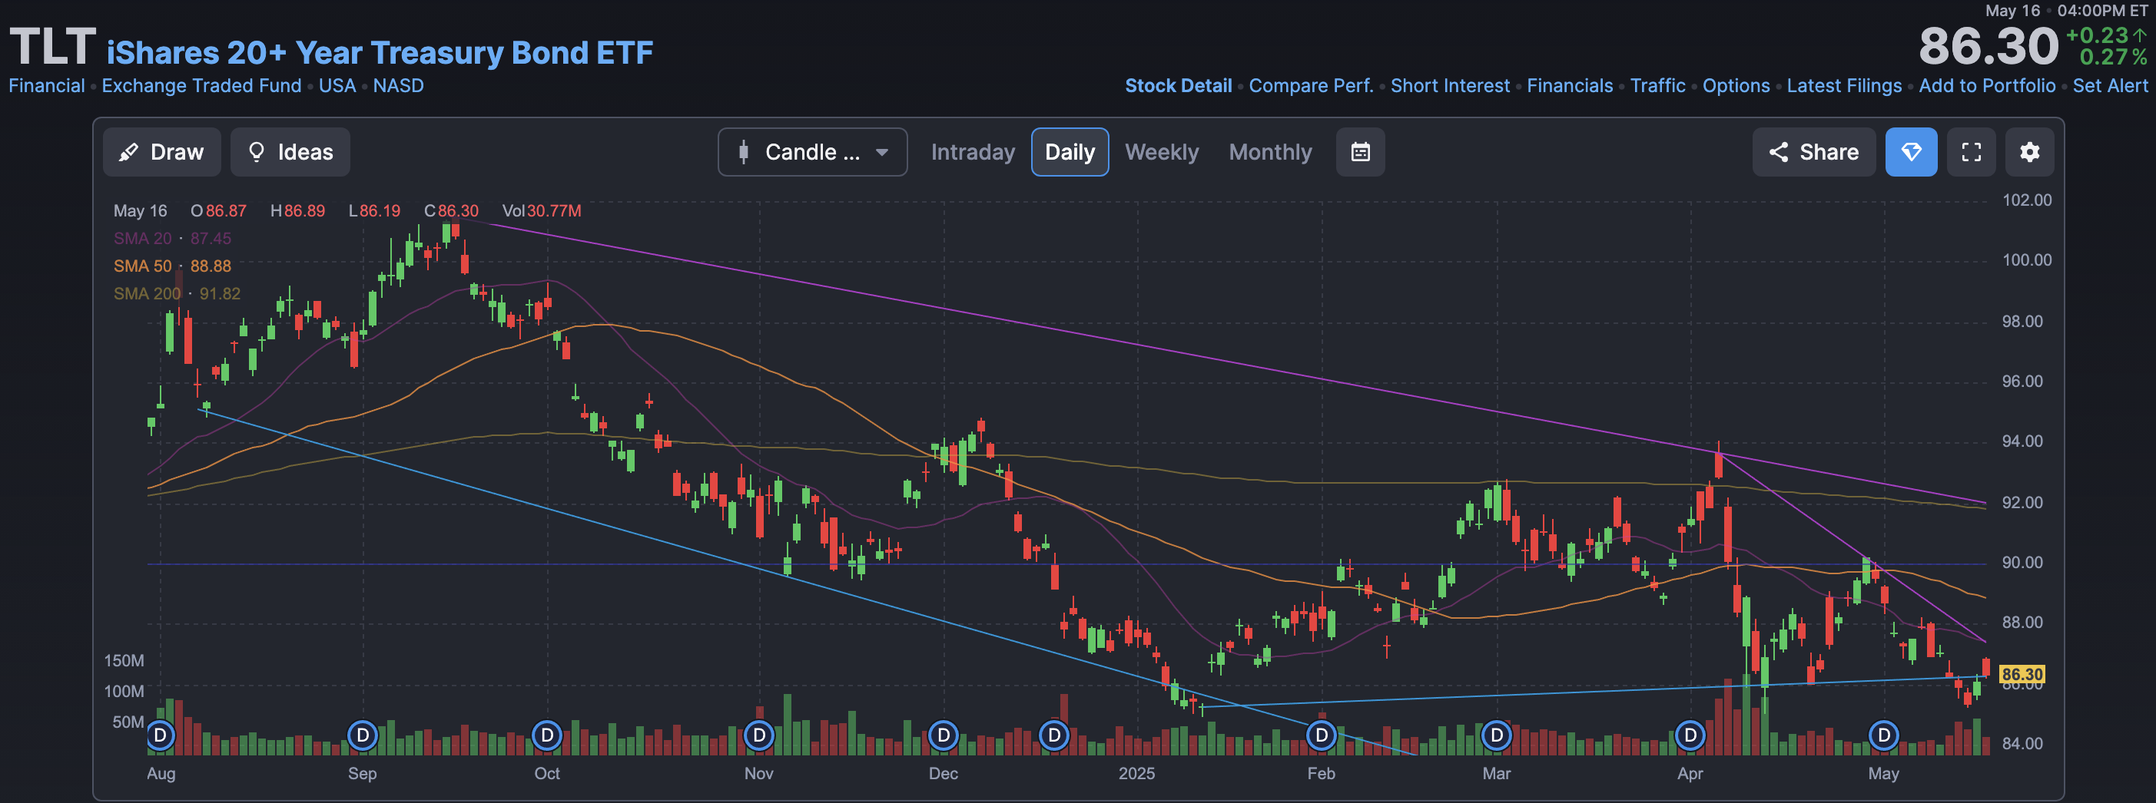Open chart settings gear

click(2030, 152)
